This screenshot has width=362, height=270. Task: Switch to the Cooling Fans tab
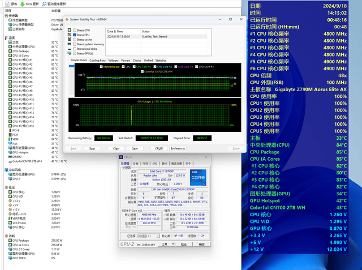97,60
